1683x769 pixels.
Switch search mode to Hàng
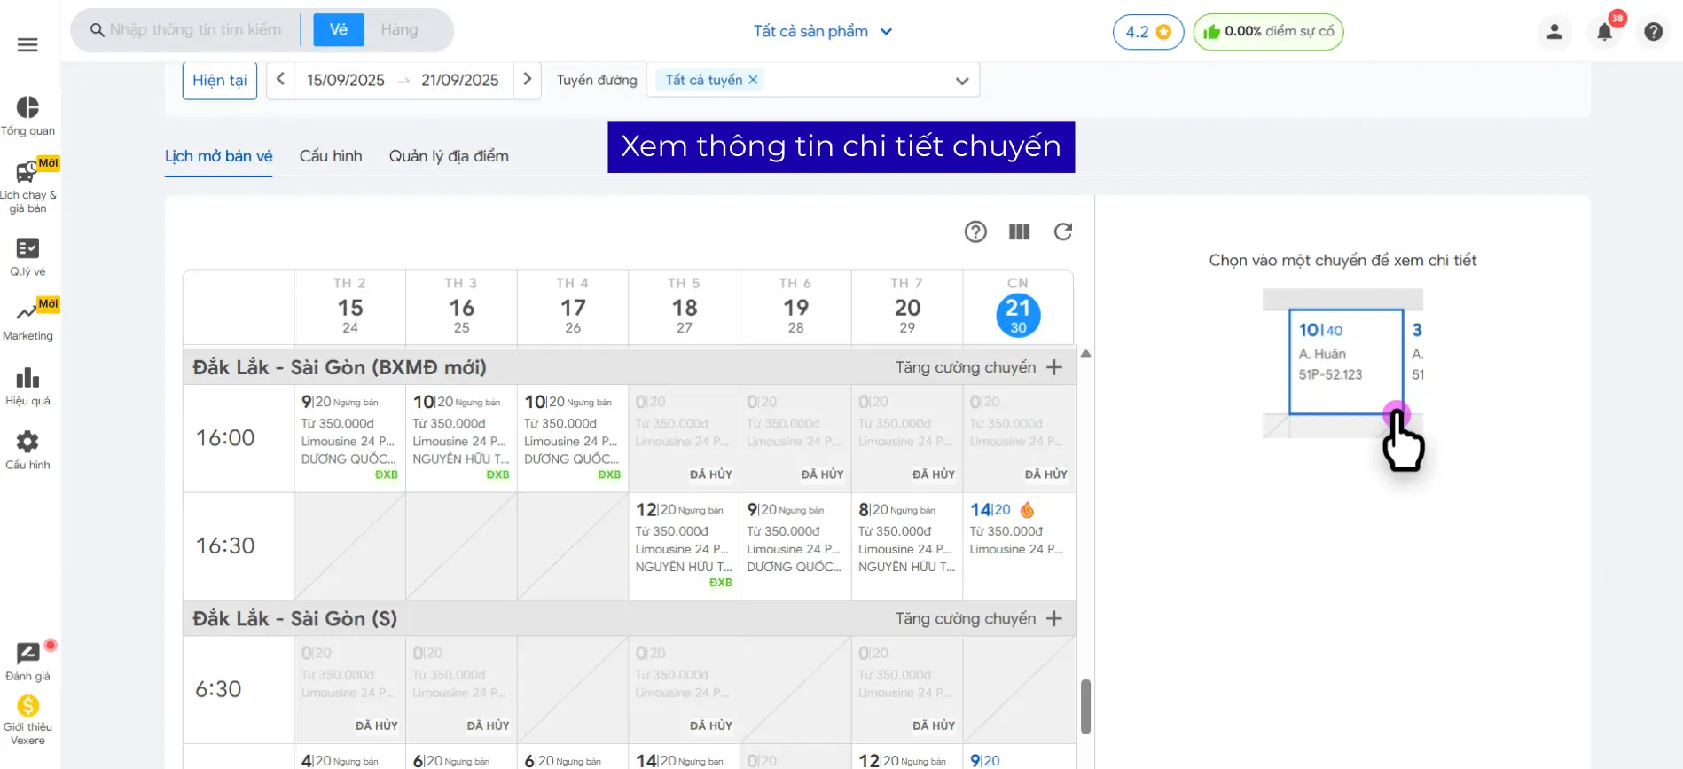(x=399, y=29)
